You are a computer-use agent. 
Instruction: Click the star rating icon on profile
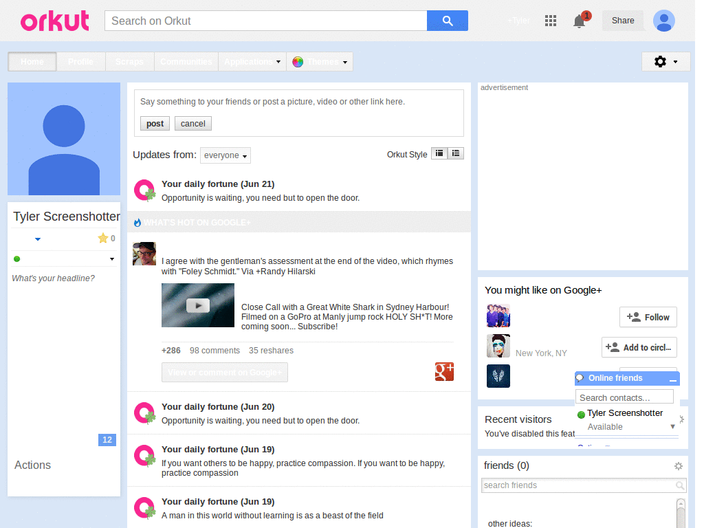click(x=103, y=238)
